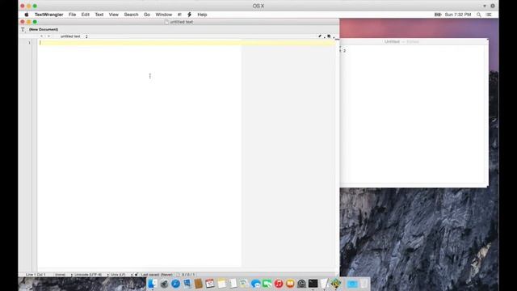Open Safari from the Dock

click(176, 284)
